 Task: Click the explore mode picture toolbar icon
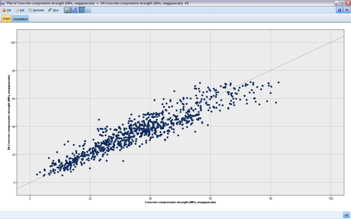coord(67,10)
